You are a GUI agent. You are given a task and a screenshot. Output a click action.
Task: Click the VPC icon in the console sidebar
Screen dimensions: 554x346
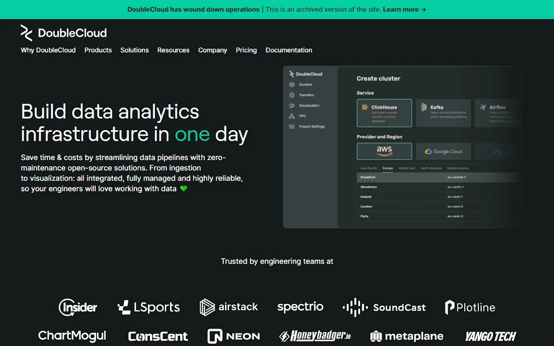[x=292, y=116]
